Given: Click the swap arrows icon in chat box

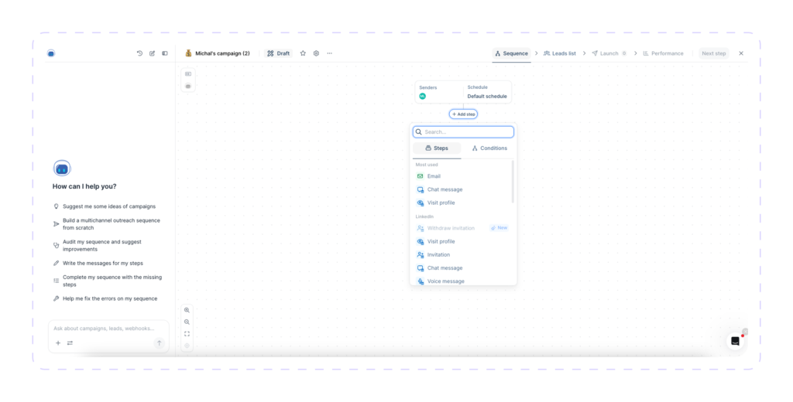Looking at the screenshot, I should point(70,343).
